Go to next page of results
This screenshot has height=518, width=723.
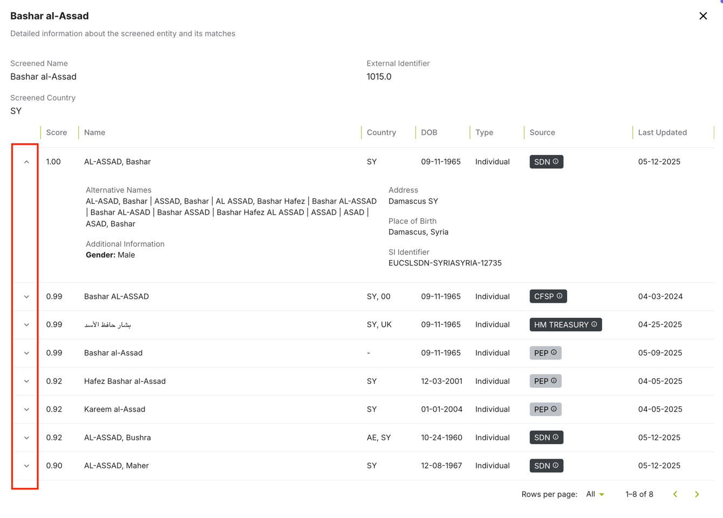click(697, 494)
